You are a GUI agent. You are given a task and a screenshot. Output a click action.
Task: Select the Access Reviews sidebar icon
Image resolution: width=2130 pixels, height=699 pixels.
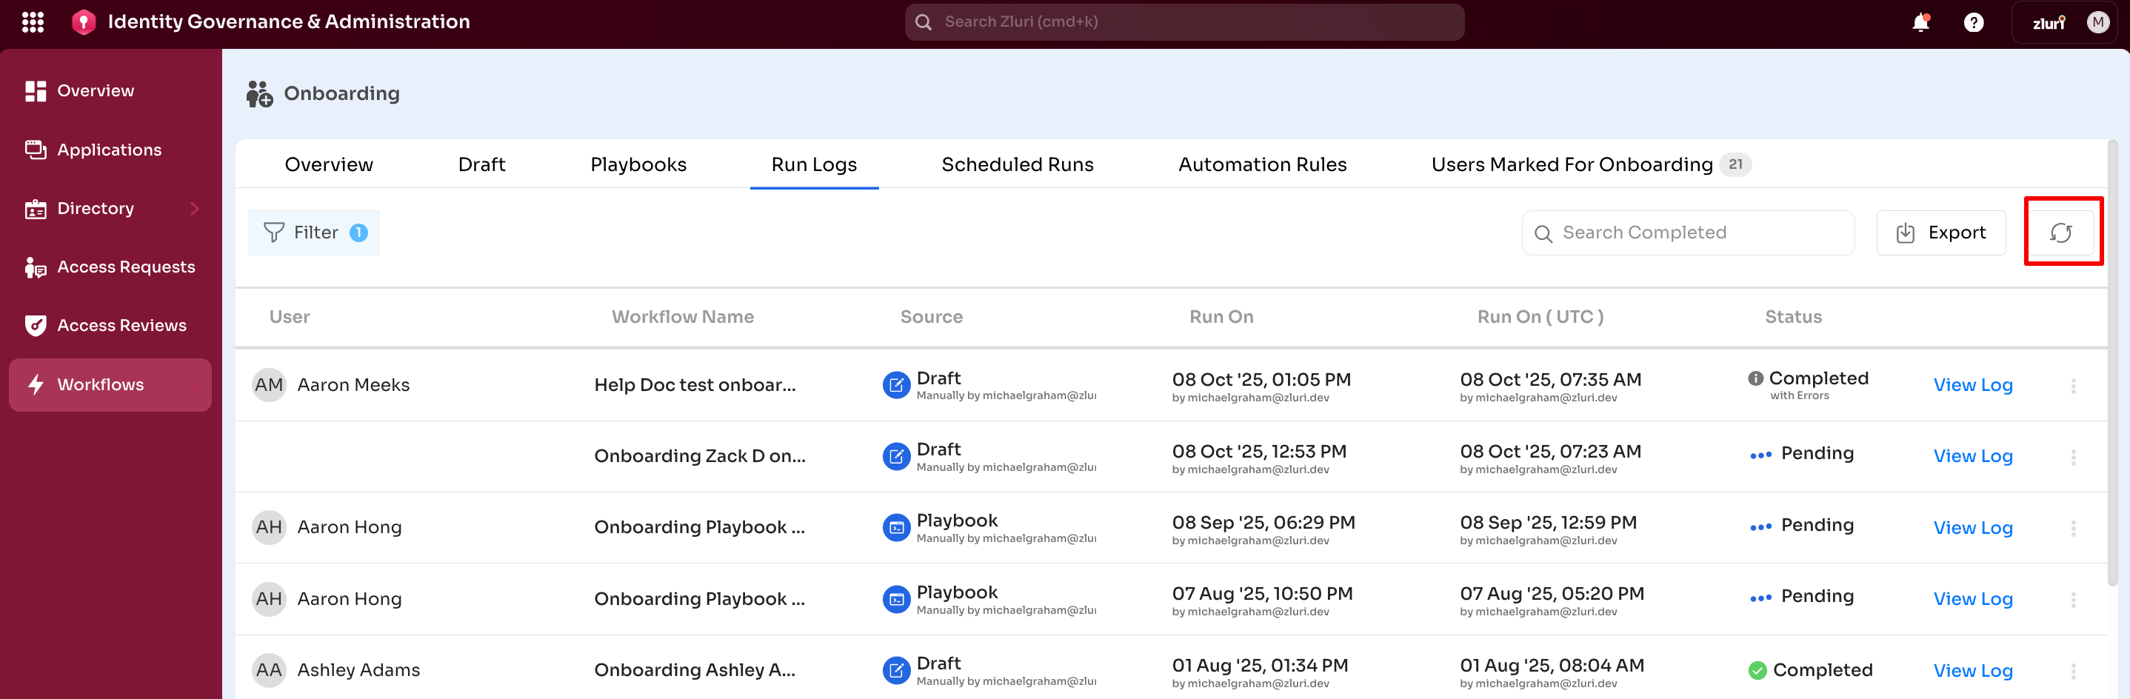pos(35,326)
